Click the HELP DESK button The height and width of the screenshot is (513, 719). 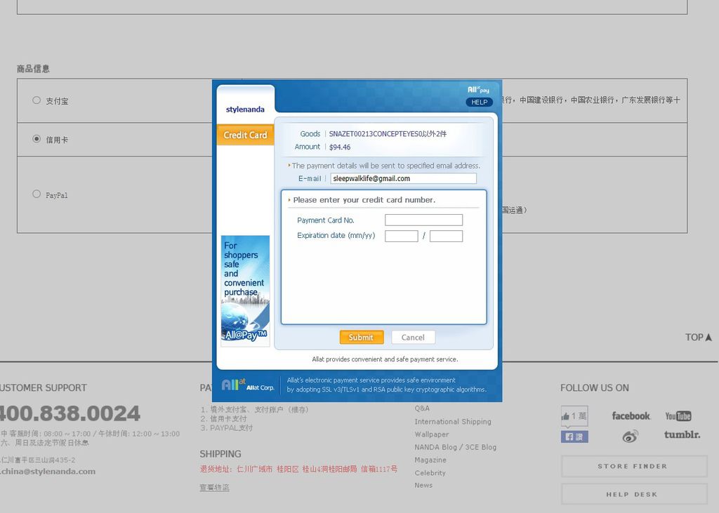point(634,494)
